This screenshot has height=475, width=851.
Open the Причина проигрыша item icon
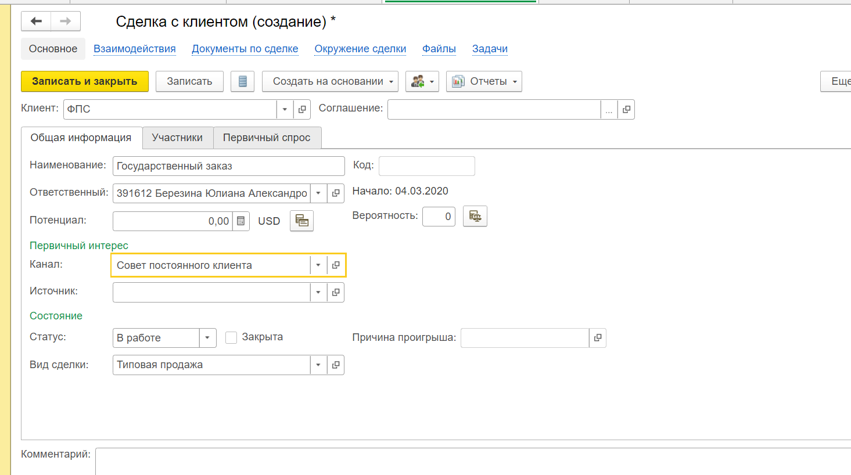598,338
